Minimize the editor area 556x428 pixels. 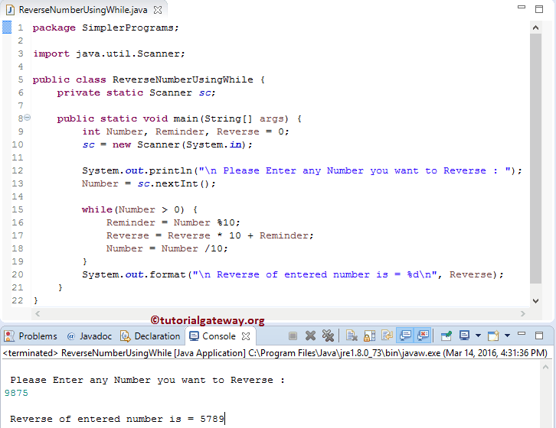(x=522, y=7)
